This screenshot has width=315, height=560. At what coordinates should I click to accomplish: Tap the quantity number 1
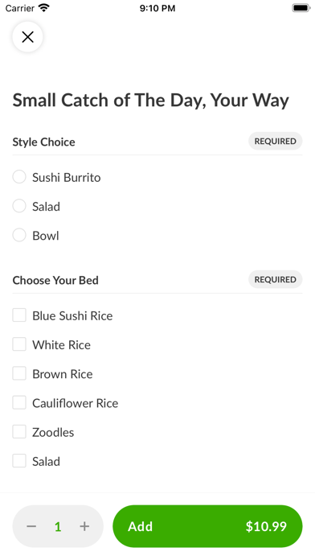coord(58,526)
